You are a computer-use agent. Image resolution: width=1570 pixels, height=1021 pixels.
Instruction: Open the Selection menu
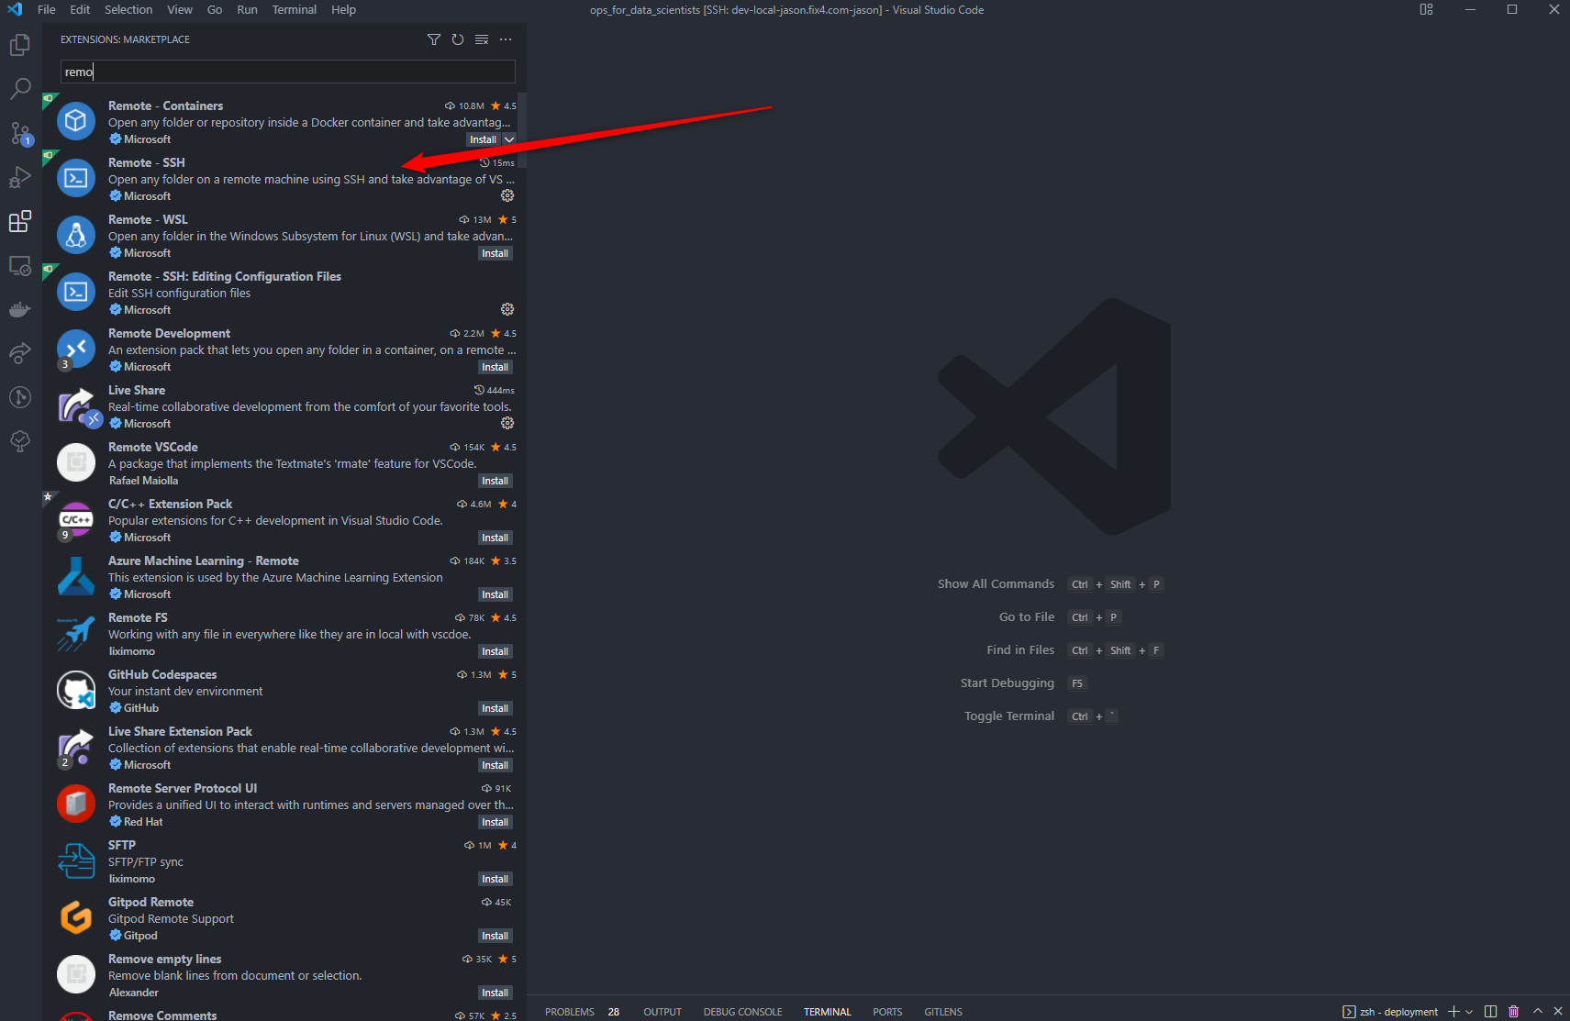(x=128, y=10)
